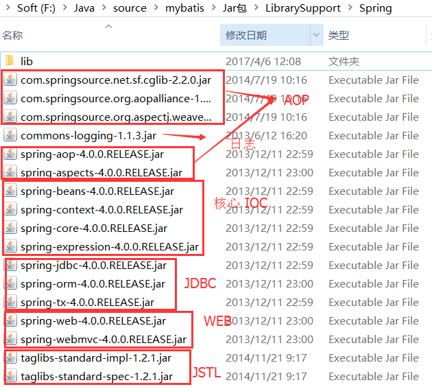
Task: Expand breadcrumb chevron after mybatis
Action: pyautogui.click(x=213, y=8)
